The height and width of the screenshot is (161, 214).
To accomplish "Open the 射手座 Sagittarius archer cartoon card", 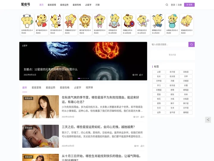I will click(x=143, y=25).
